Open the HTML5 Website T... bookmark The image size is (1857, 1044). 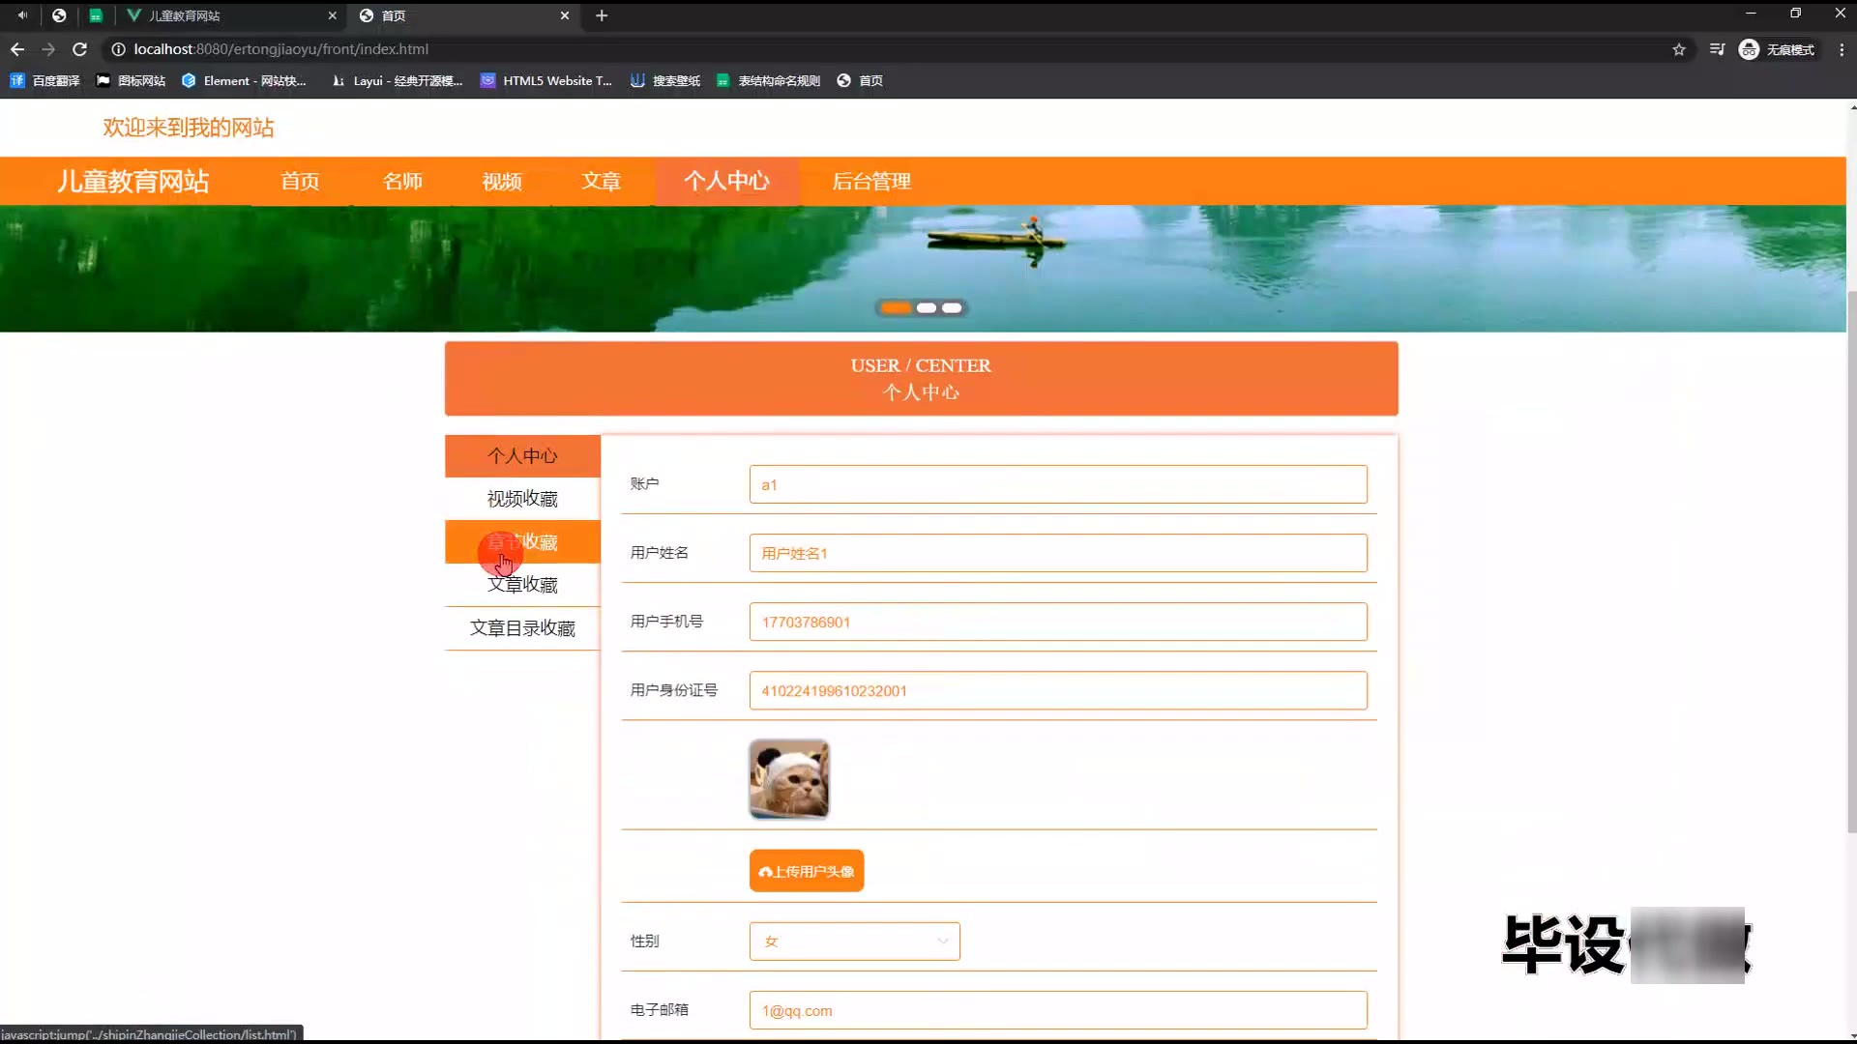click(546, 81)
